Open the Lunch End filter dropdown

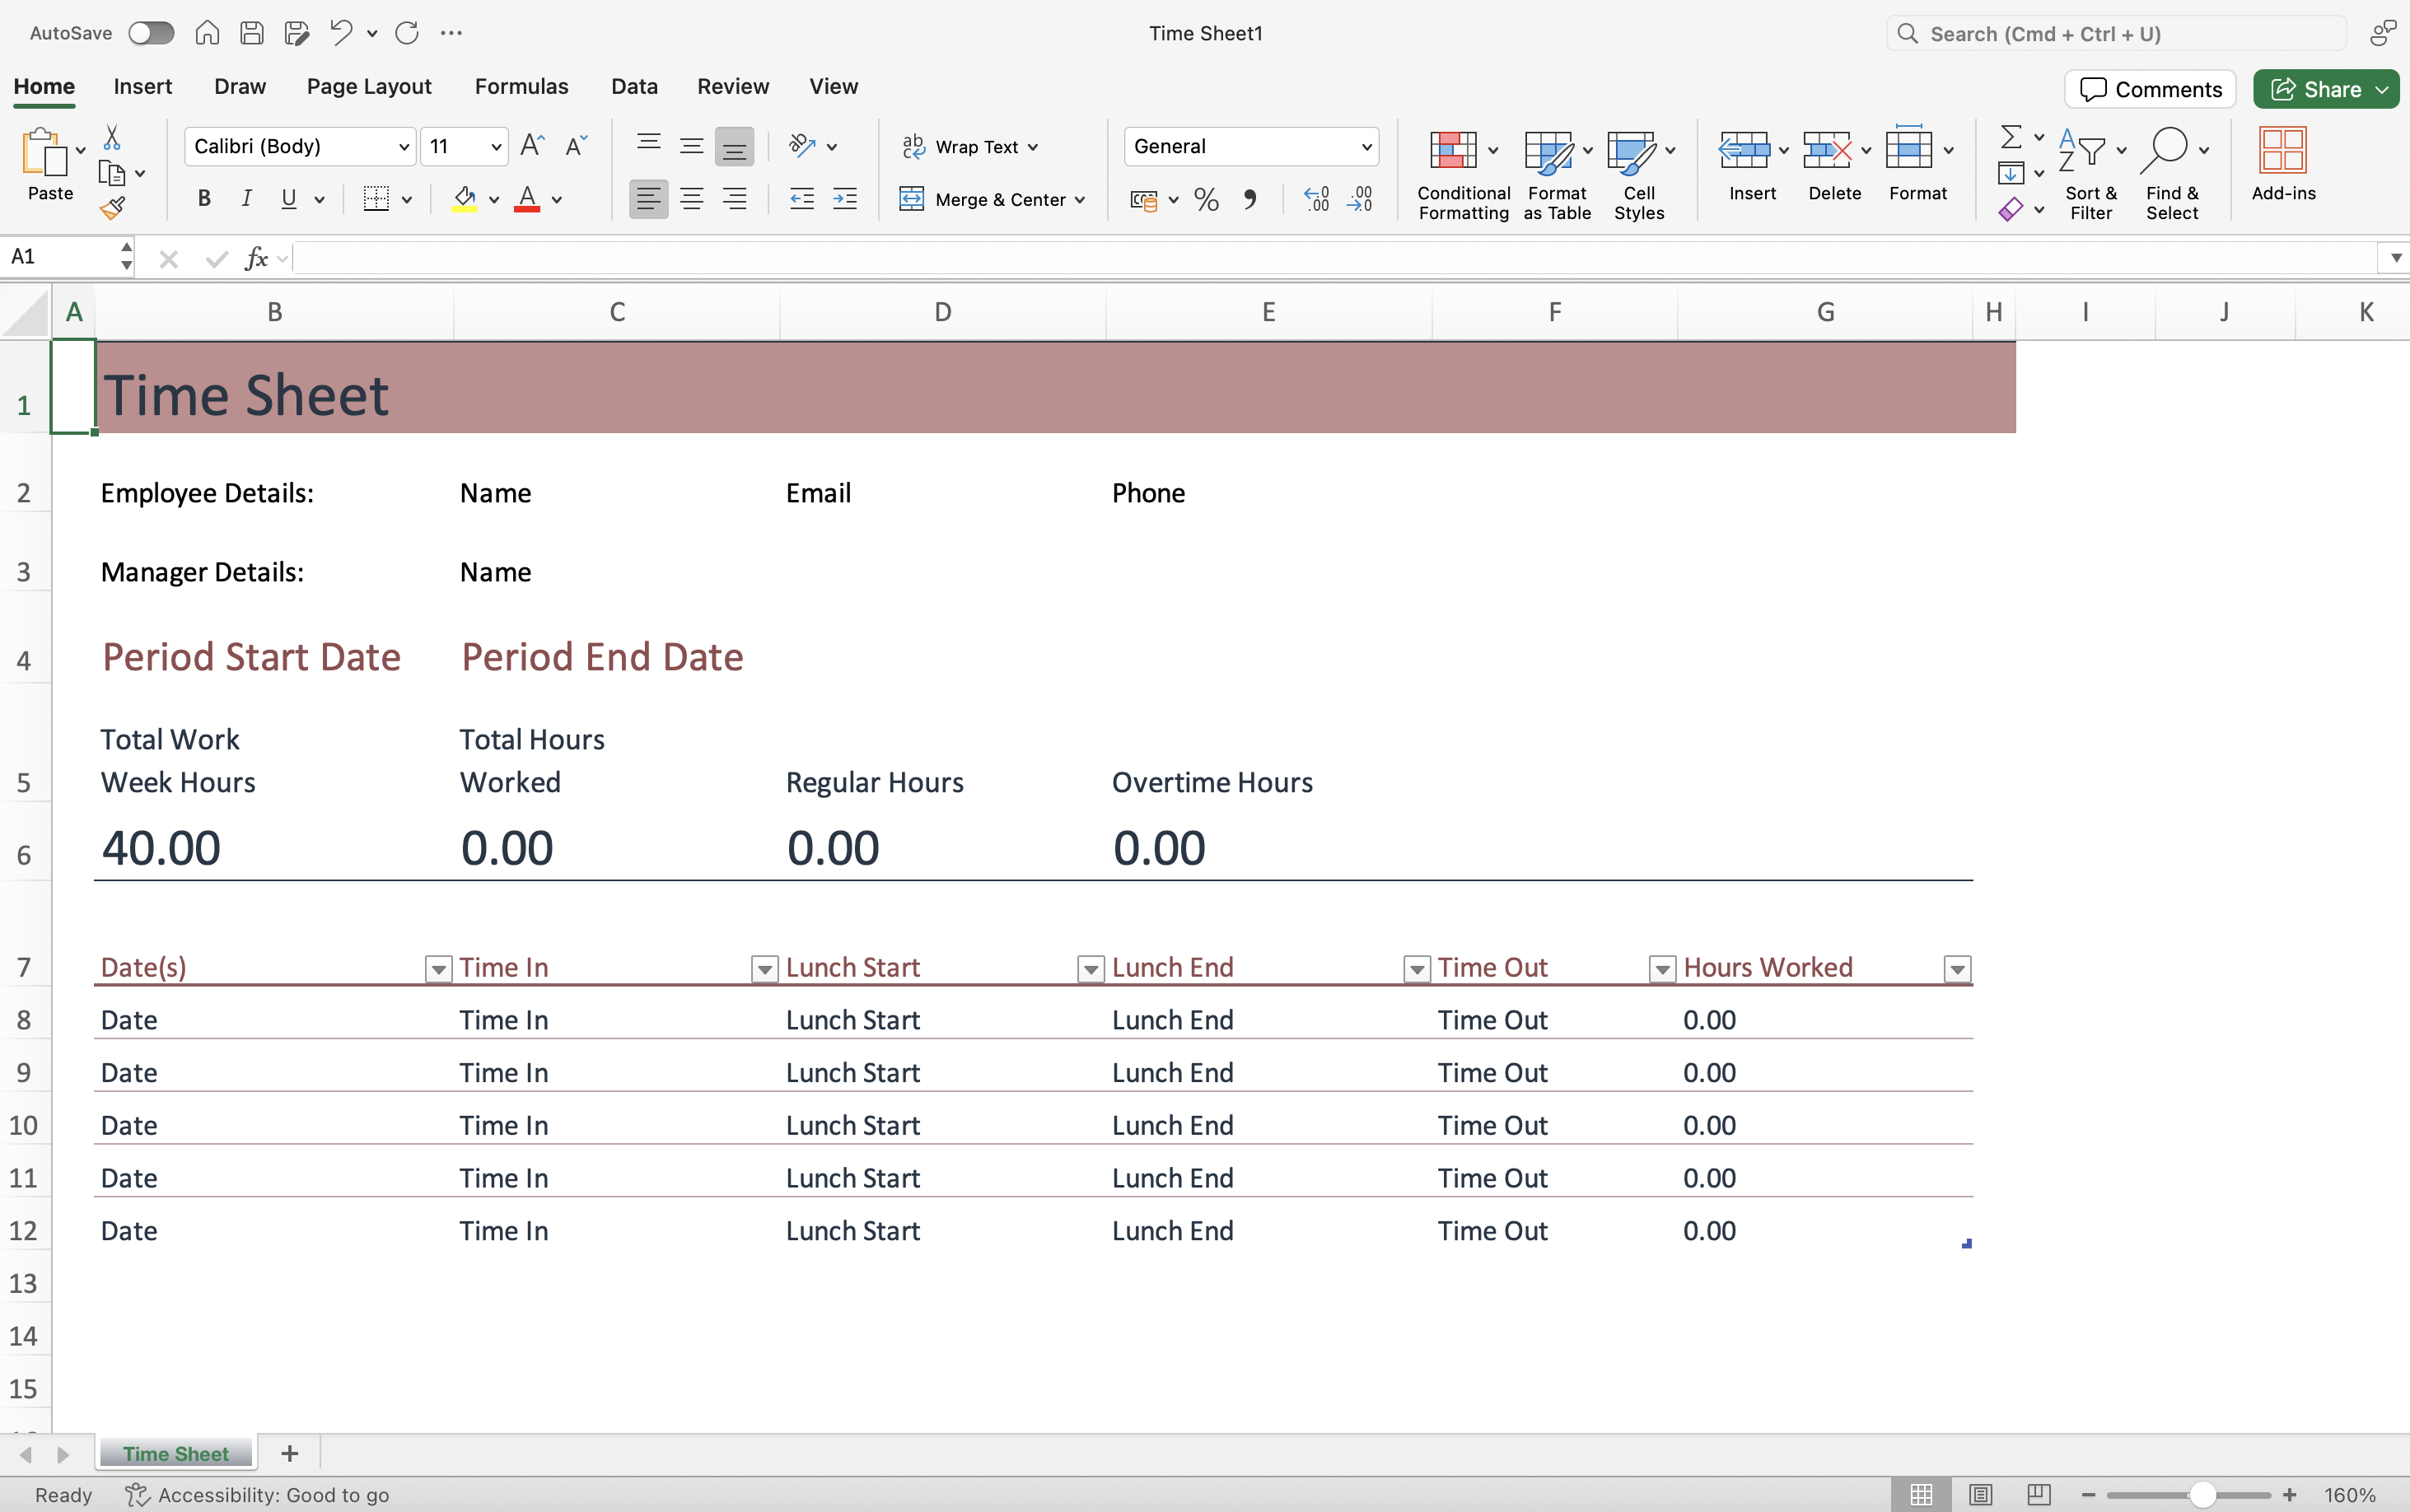(x=1417, y=968)
